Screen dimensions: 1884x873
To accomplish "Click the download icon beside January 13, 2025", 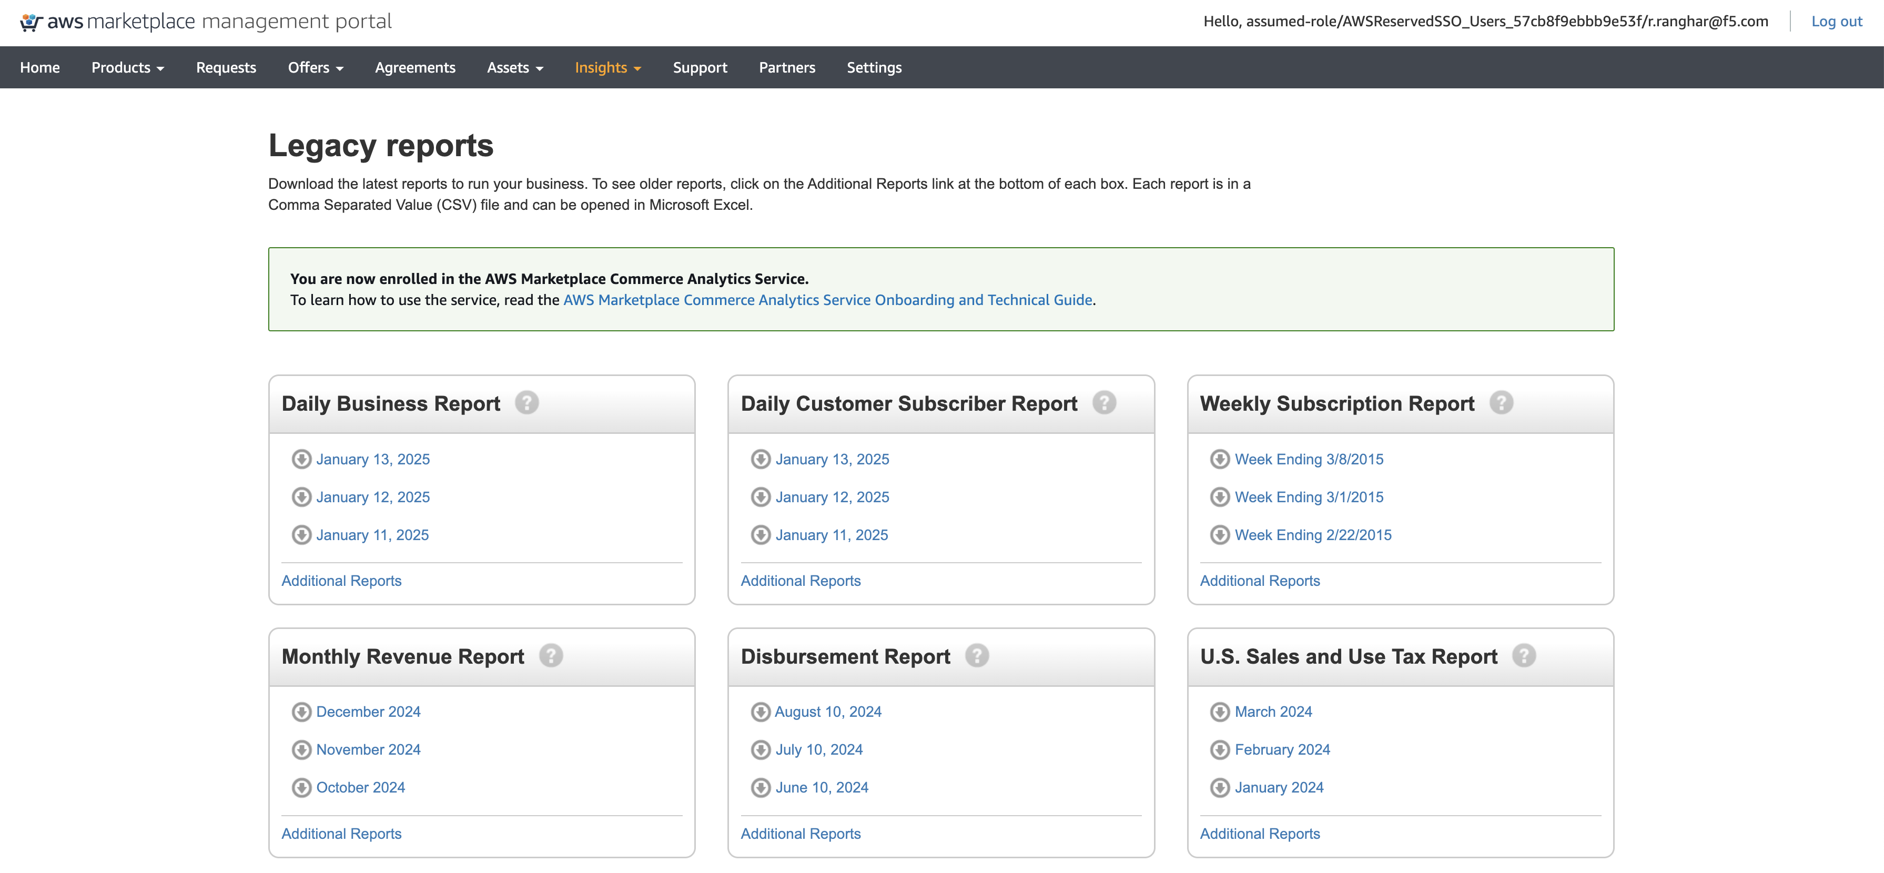I will click(x=301, y=459).
